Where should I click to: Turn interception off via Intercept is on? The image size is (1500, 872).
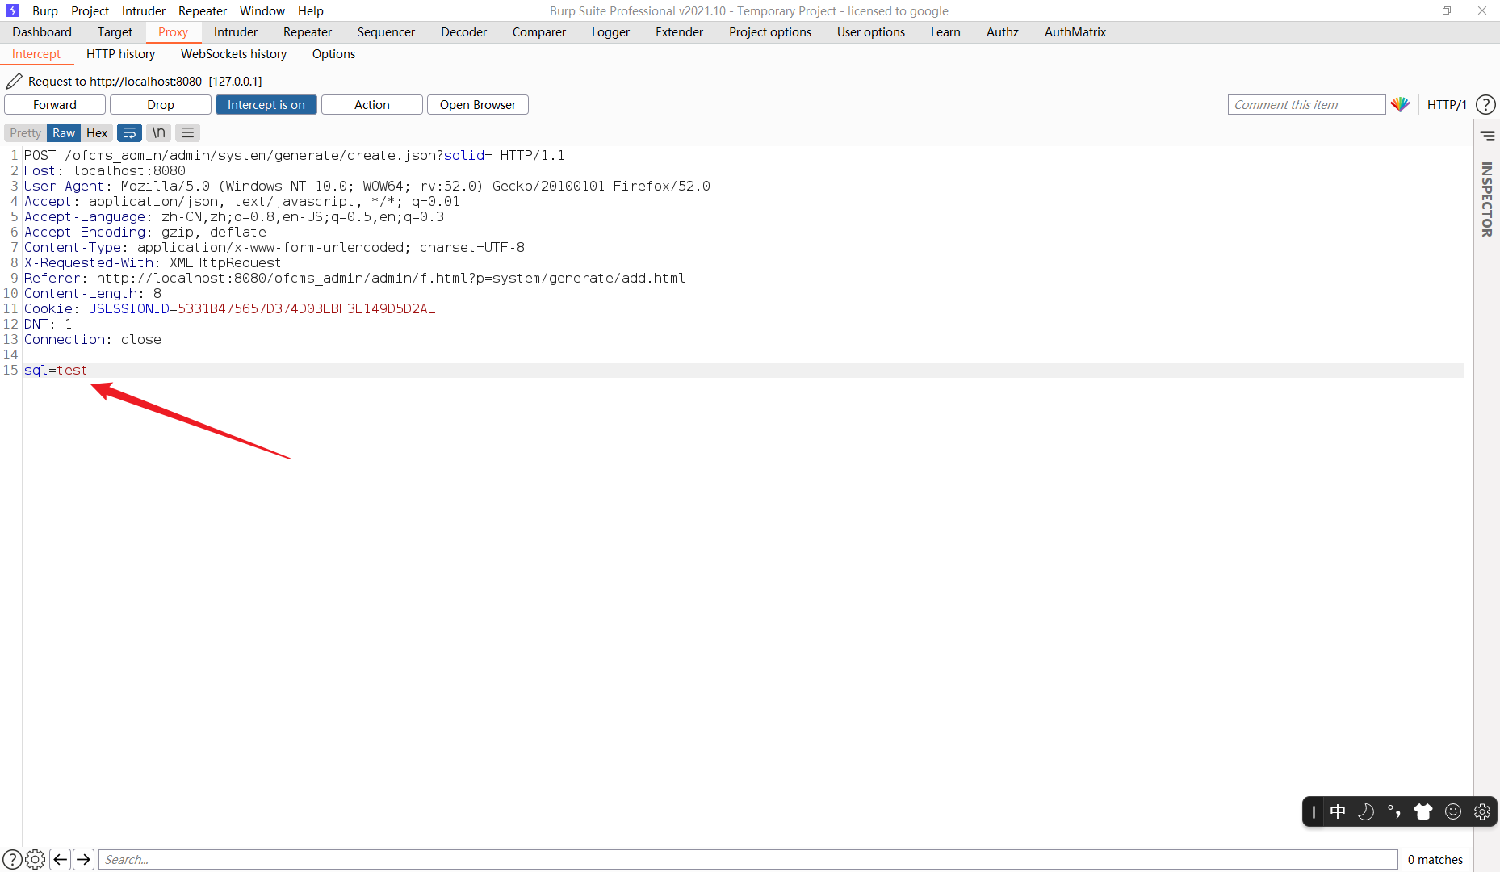click(266, 104)
